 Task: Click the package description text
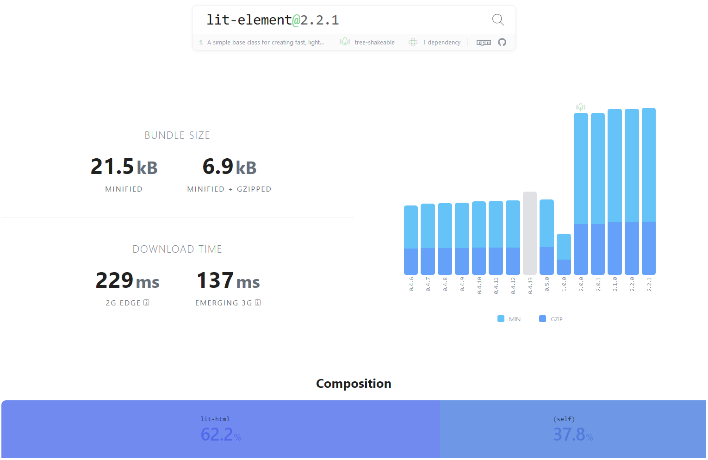coord(265,42)
